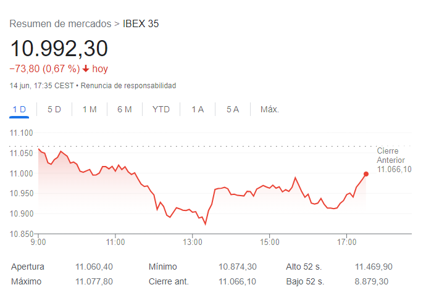Click the Resumen de mercados breadcrumb link
This screenshot has width=426, height=298.
coord(60,24)
